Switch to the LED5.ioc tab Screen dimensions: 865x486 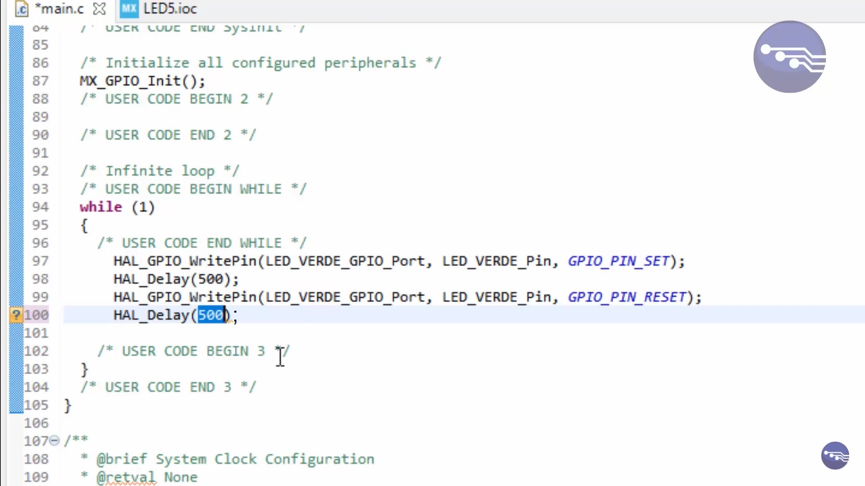[x=170, y=9]
